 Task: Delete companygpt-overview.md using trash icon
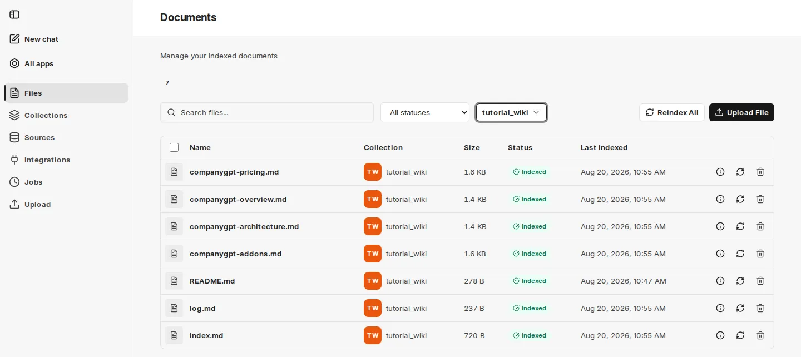coord(760,199)
